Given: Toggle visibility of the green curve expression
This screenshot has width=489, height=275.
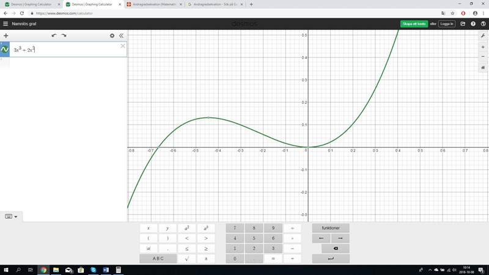Looking at the screenshot, I should 5,50.
